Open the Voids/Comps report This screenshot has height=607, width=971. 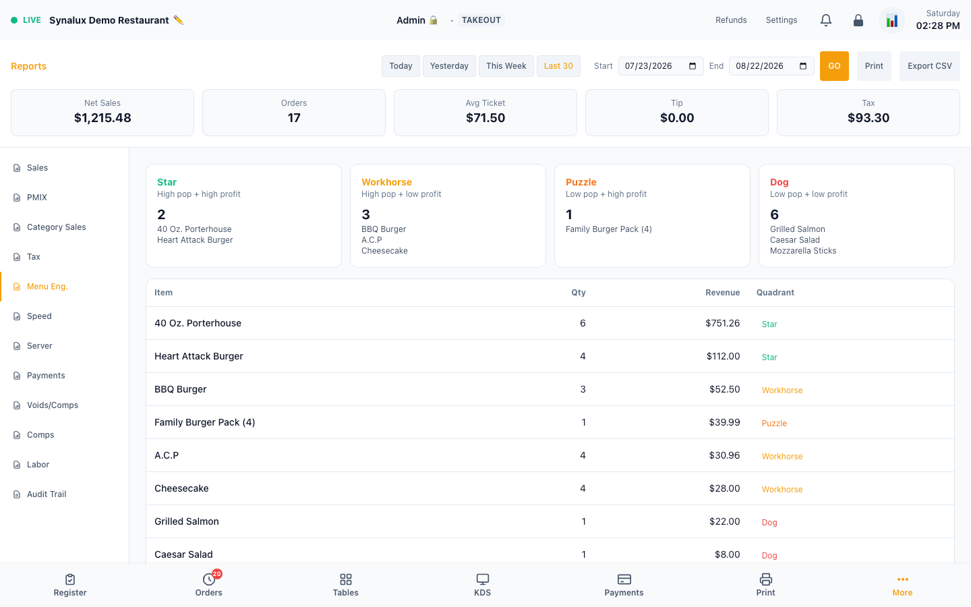(64, 405)
